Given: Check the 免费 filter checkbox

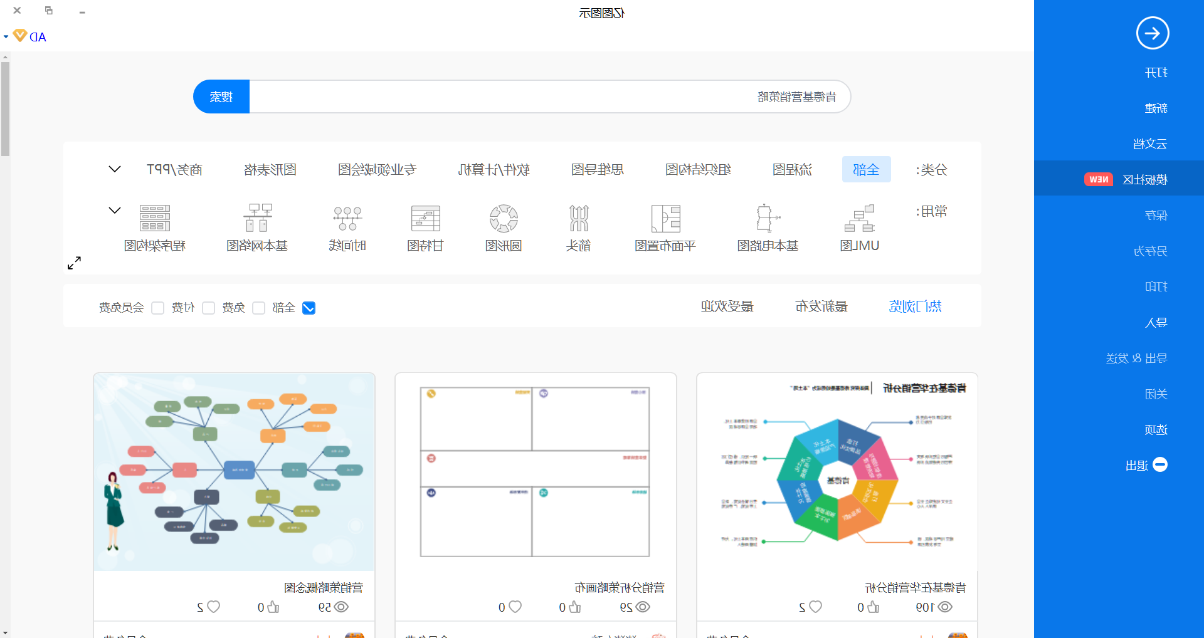Looking at the screenshot, I should (x=258, y=308).
